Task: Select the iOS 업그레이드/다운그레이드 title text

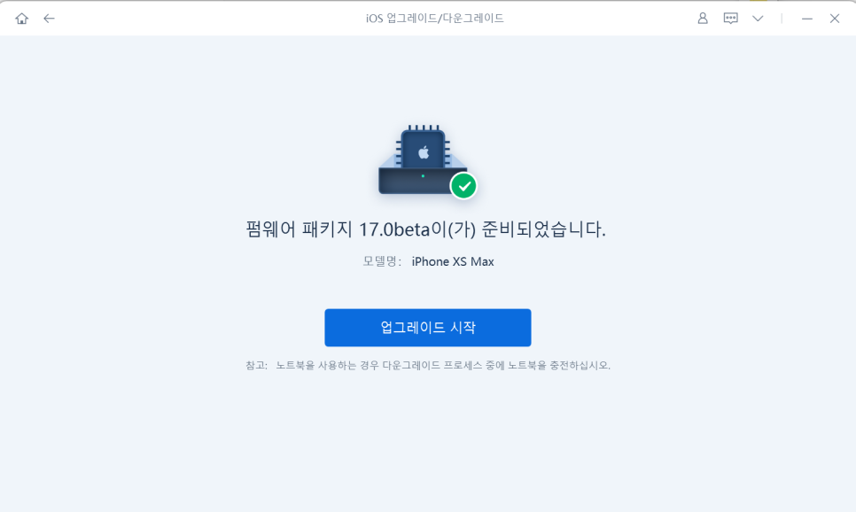Action: 434,19
